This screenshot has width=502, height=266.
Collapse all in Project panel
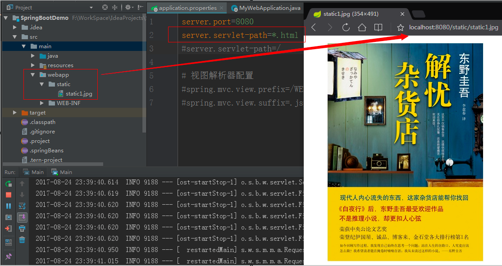point(114,7)
